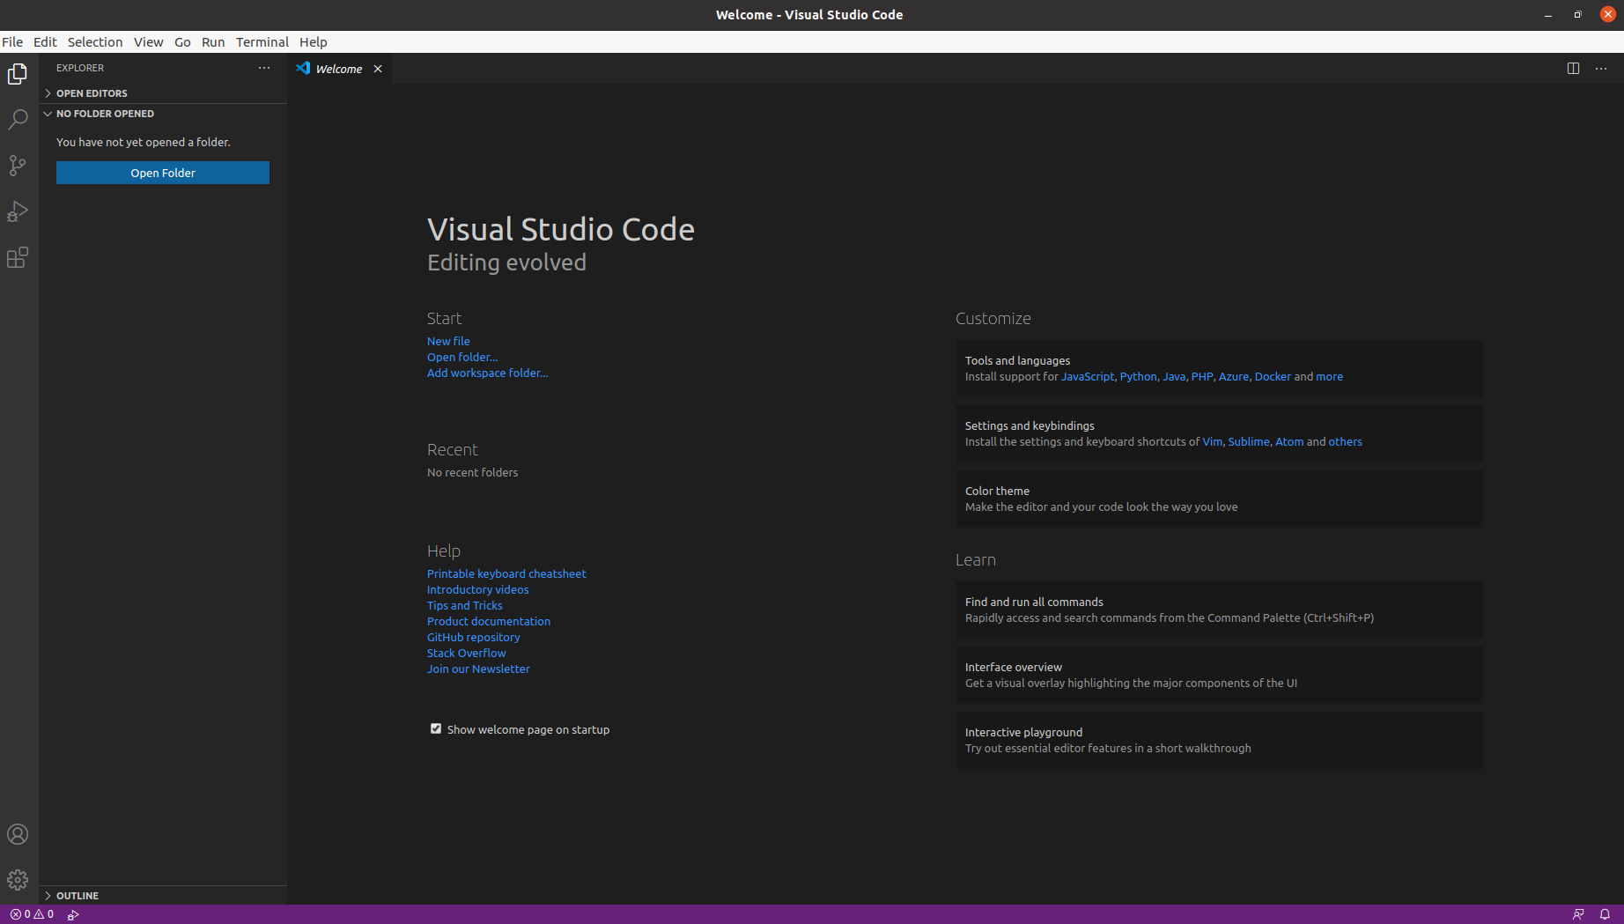This screenshot has width=1624, height=924.
Task: Click the Open Folder button
Action: coord(163,173)
